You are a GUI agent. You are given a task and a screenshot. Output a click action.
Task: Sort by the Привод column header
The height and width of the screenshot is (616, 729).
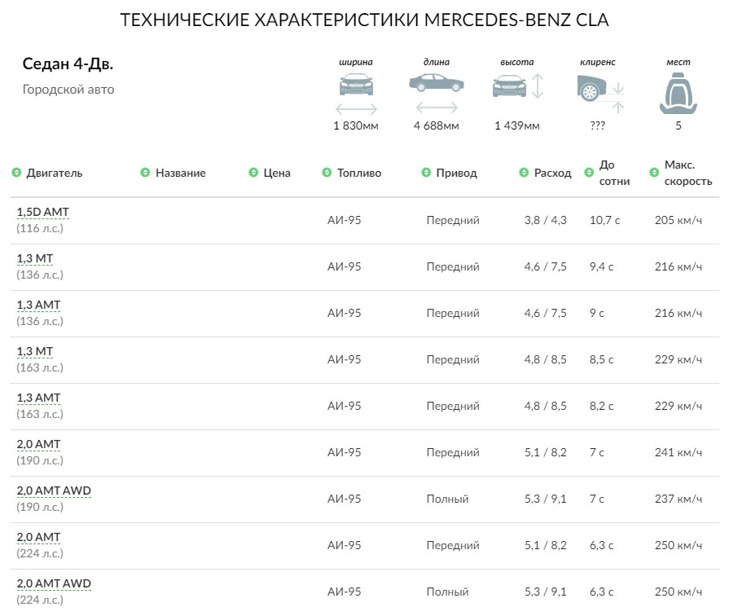tap(457, 173)
